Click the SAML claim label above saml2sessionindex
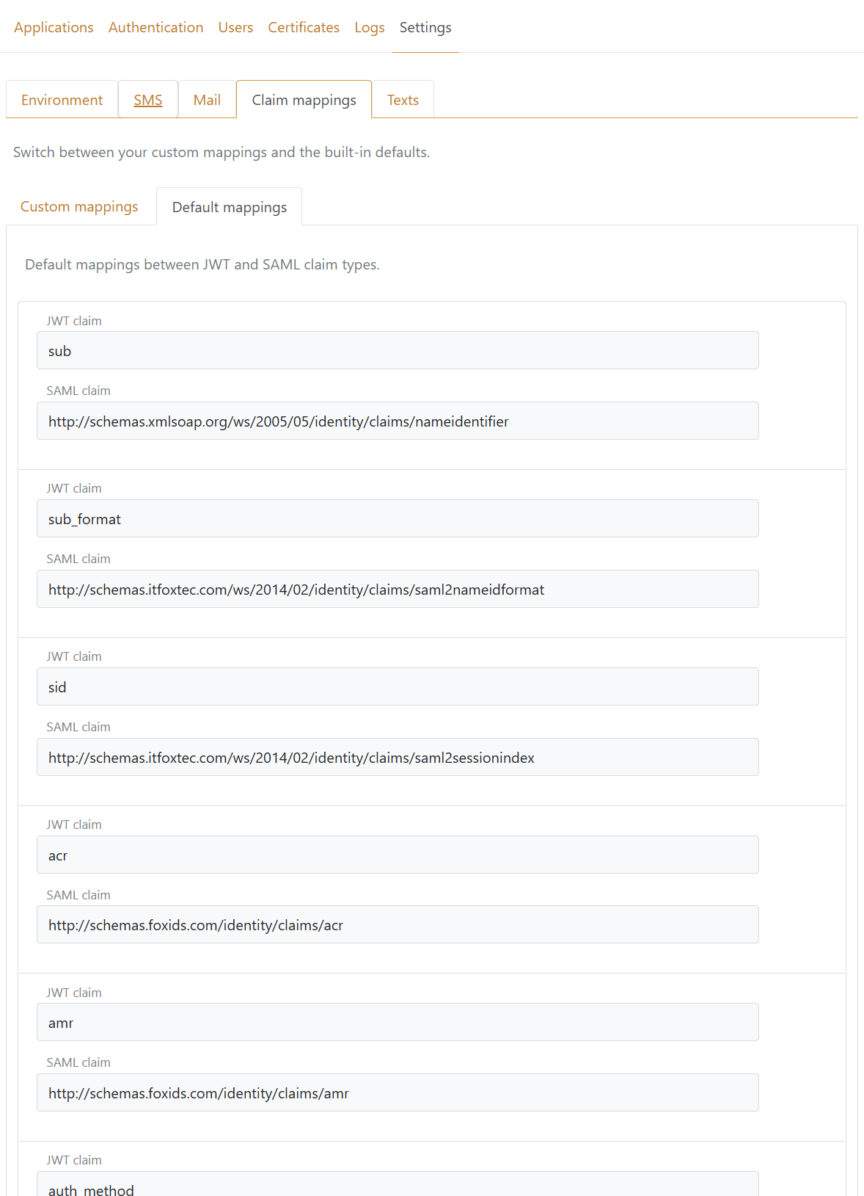The width and height of the screenshot is (864, 1196). coord(78,727)
